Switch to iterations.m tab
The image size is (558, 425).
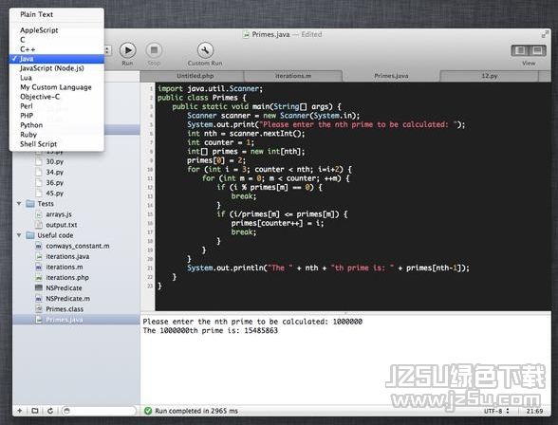point(293,76)
